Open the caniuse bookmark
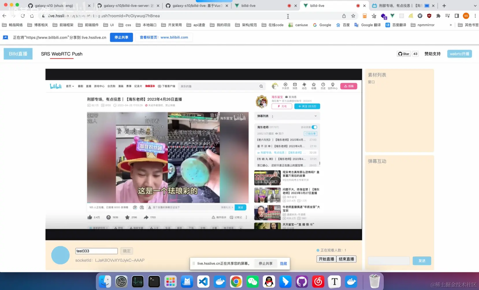479x290 pixels. pyautogui.click(x=298, y=25)
